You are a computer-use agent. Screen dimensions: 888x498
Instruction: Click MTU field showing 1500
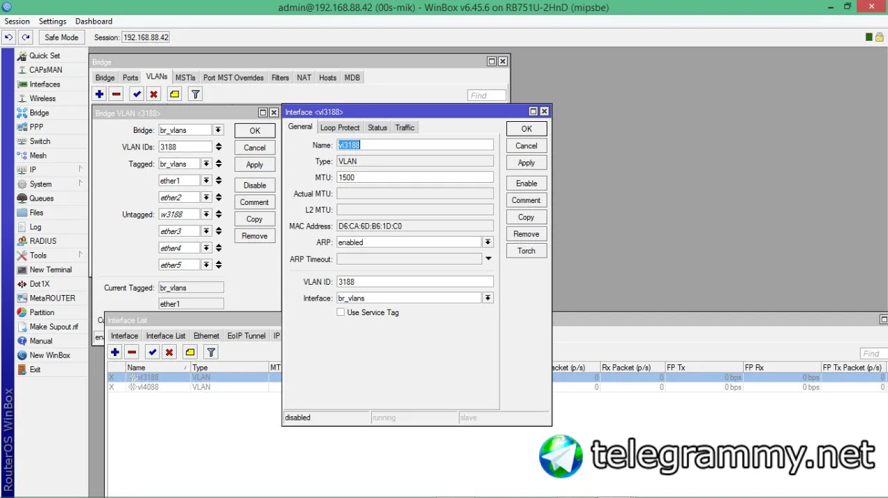point(415,177)
